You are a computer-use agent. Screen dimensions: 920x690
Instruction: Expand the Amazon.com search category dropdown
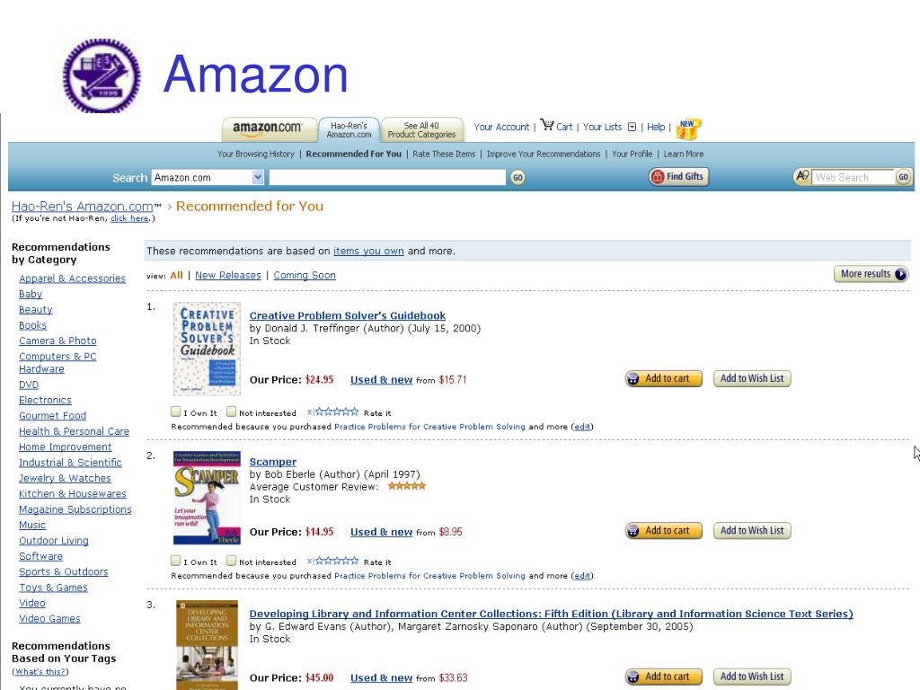pos(258,177)
